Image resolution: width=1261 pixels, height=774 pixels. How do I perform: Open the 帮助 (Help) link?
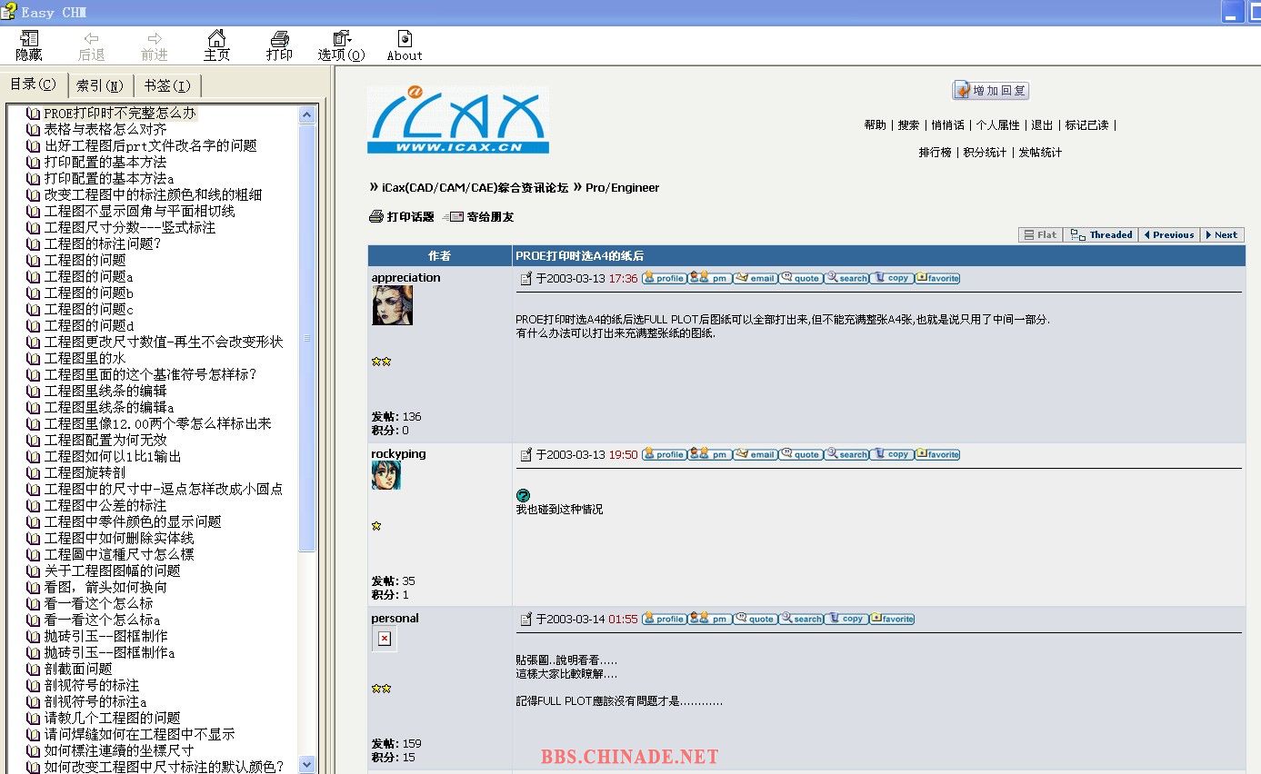875,125
